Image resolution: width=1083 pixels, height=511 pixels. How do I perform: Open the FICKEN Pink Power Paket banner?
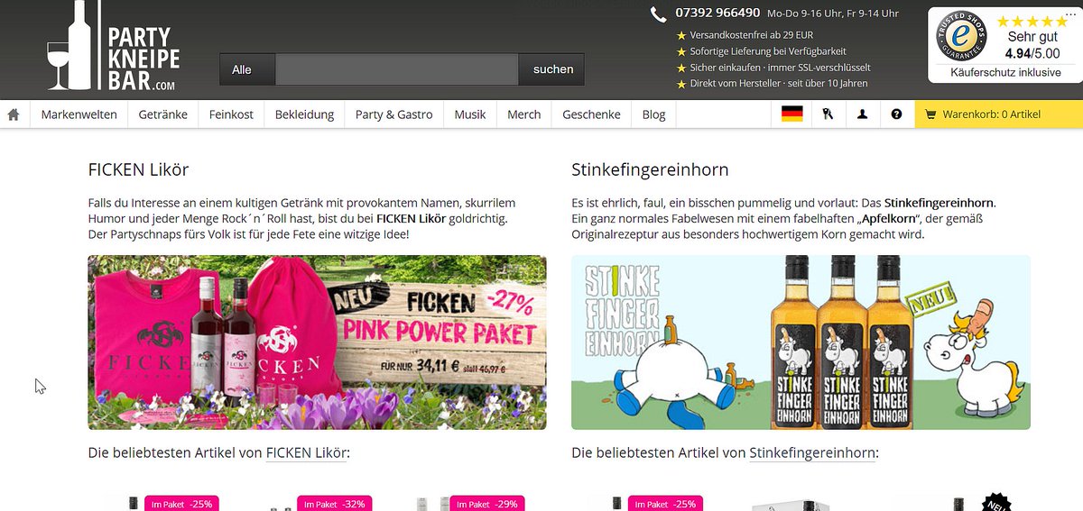pyautogui.click(x=317, y=342)
